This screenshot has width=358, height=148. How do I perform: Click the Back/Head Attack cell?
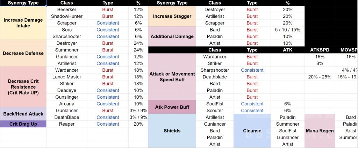[23, 114]
